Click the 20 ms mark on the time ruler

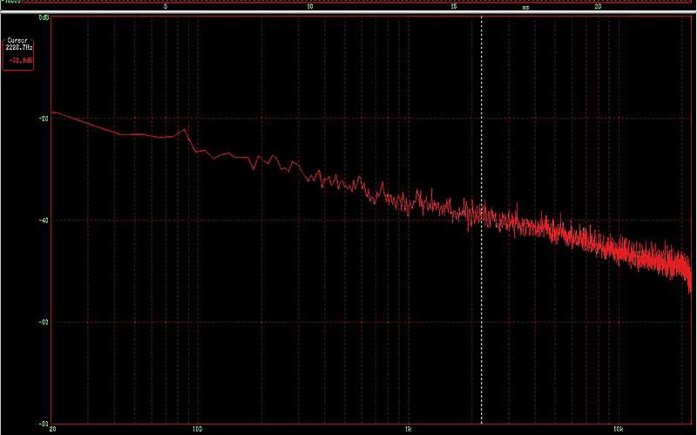(597, 6)
